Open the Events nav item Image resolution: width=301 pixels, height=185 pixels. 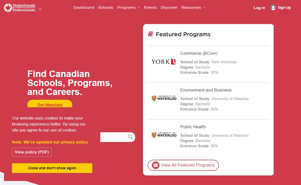[150, 7]
